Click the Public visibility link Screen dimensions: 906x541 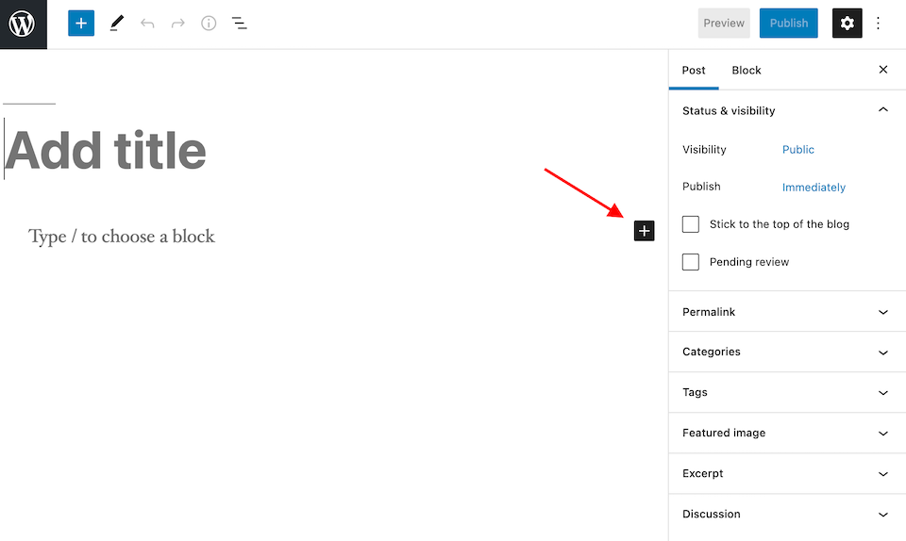click(797, 150)
